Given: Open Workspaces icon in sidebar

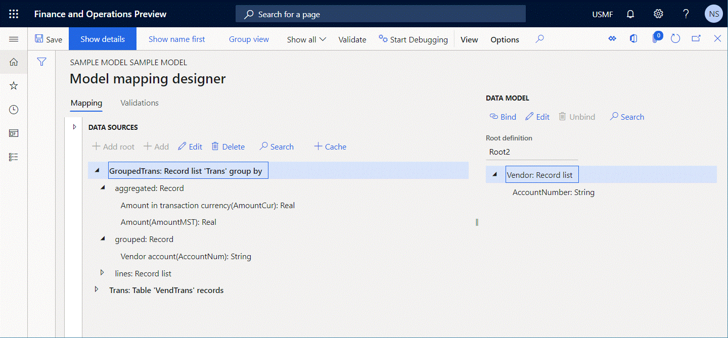Looking at the screenshot, I should click(14, 133).
